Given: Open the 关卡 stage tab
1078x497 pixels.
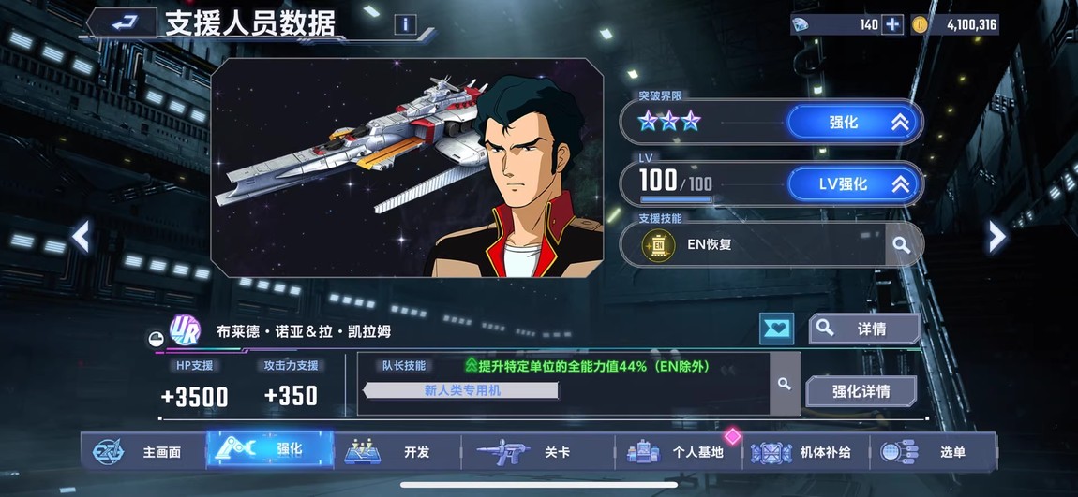Looking at the screenshot, I should pyautogui.click(x=538, y=452).
